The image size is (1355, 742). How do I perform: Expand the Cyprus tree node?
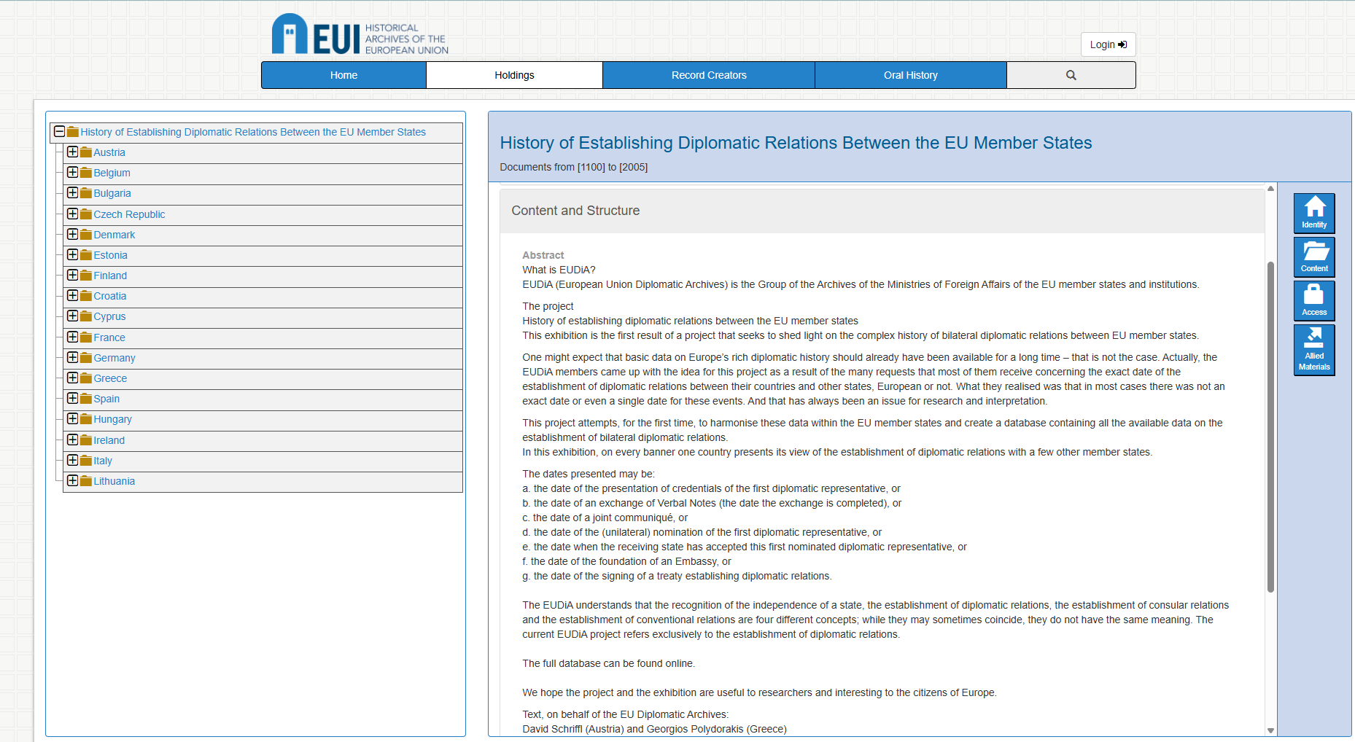coord(72,316)
